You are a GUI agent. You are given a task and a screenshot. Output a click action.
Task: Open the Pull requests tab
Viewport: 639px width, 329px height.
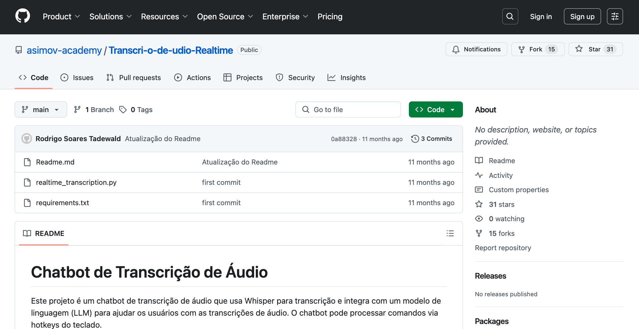(x=134, y=78)
